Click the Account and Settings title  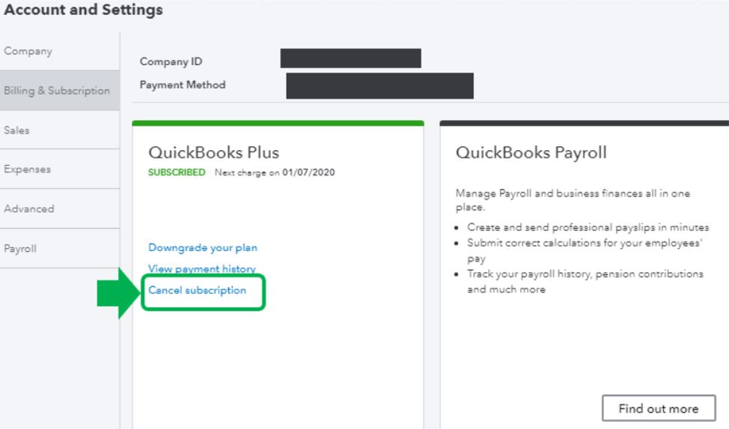(x=81, y=10)
